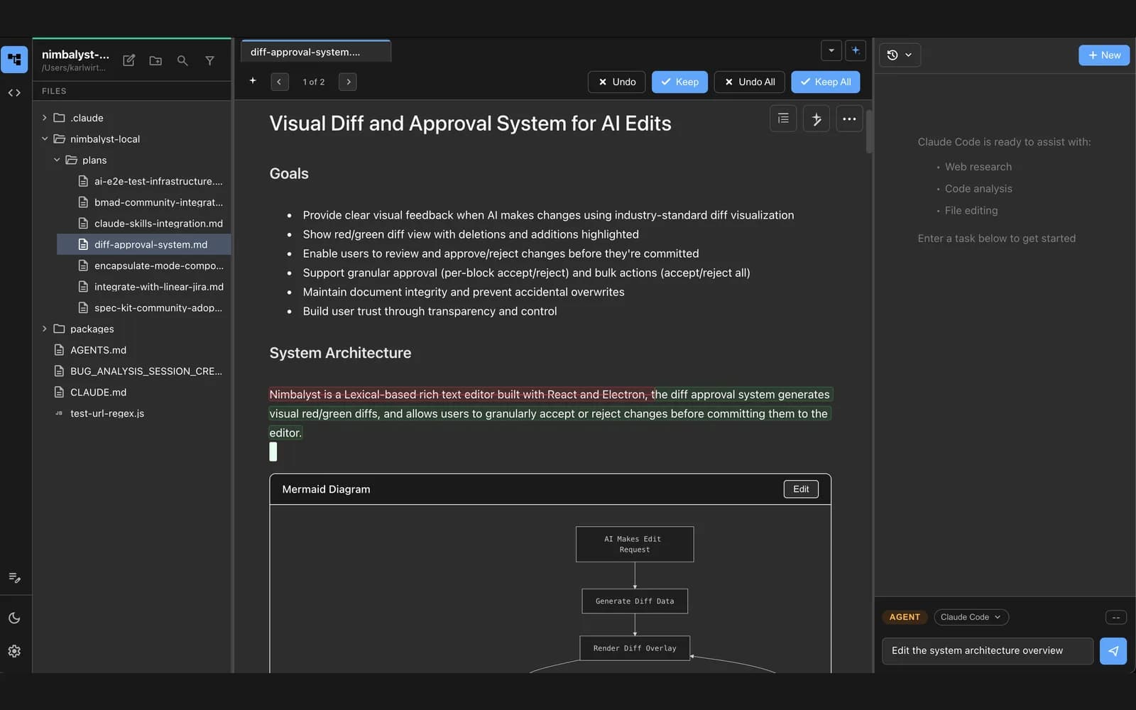Open ai-e2e-test-infrastructure file
The height and width of the screenshot is (710, 1136).
[x=144, y=181]
